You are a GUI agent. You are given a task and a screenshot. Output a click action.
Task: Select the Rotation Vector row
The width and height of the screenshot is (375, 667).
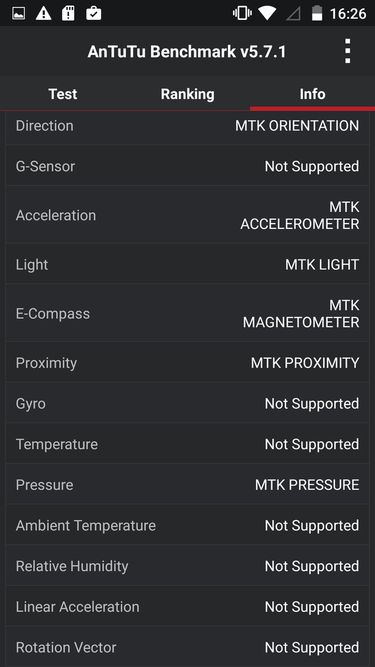(x=187, y=647)
